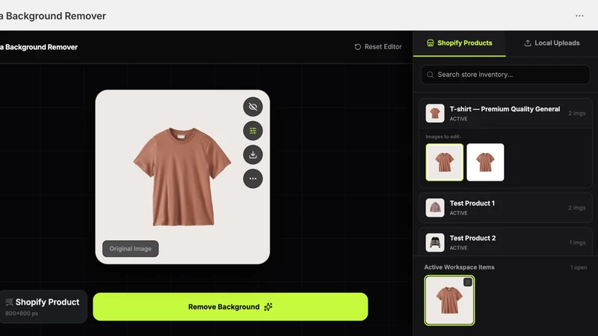598x336 pixels.
Task: Click the magnifier icon in search box
Action: click(x=431, y=75)
